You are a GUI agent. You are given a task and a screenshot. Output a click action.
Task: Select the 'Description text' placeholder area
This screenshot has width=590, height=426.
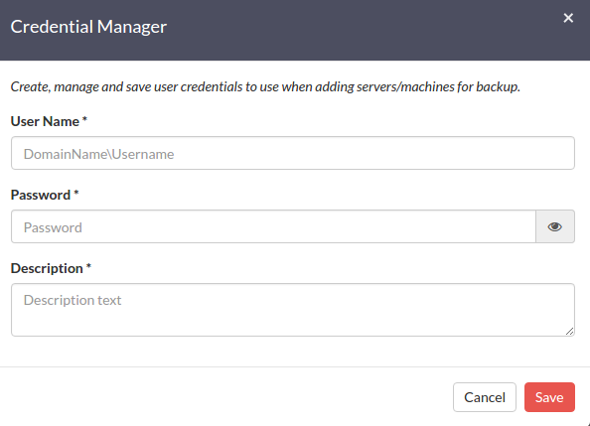(x=73, y=300)
